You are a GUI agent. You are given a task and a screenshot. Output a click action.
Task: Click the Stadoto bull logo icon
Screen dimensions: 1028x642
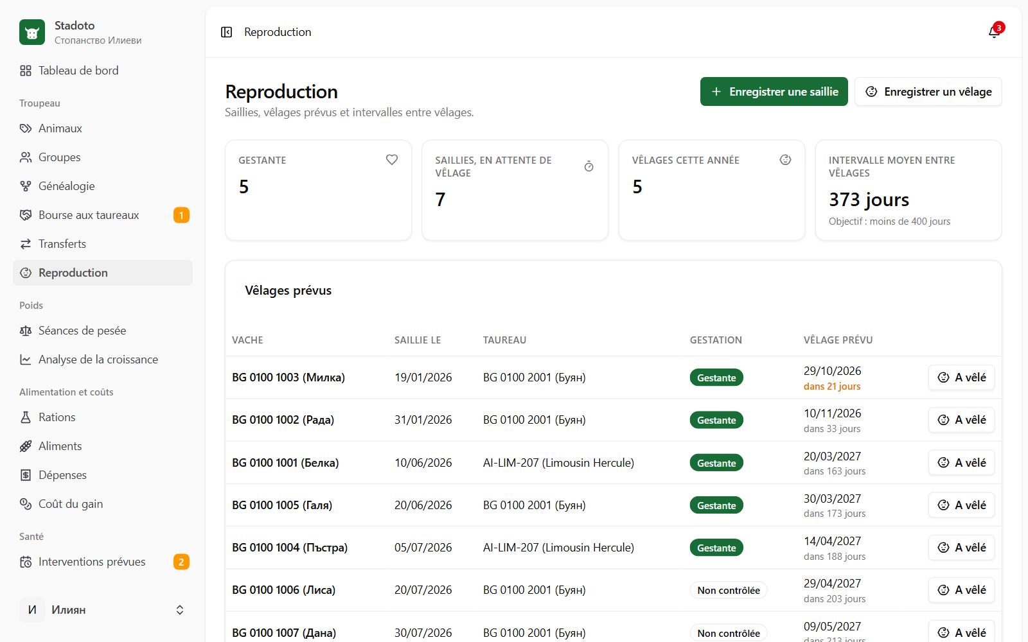32,32
